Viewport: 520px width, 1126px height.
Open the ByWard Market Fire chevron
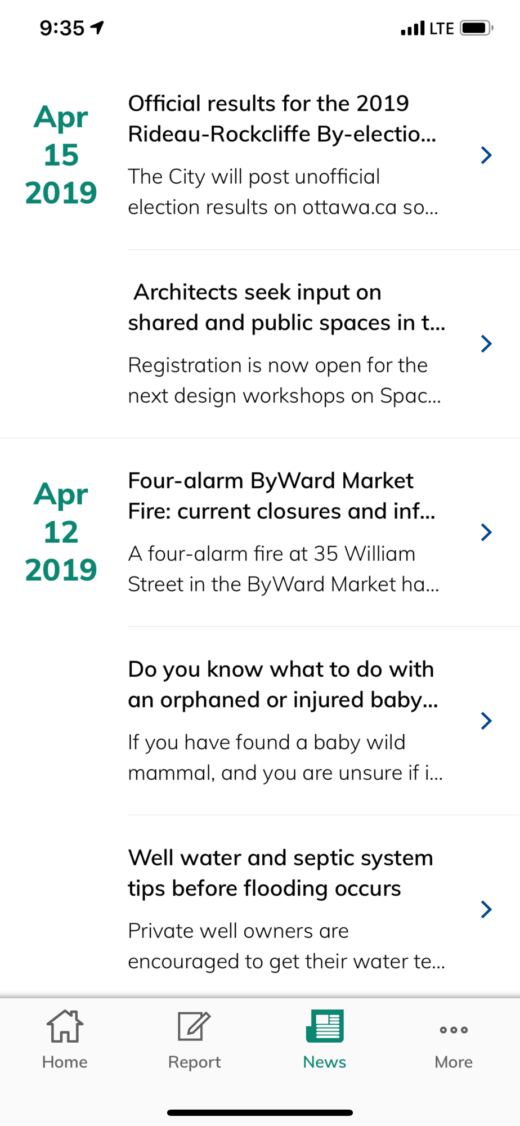486,532
